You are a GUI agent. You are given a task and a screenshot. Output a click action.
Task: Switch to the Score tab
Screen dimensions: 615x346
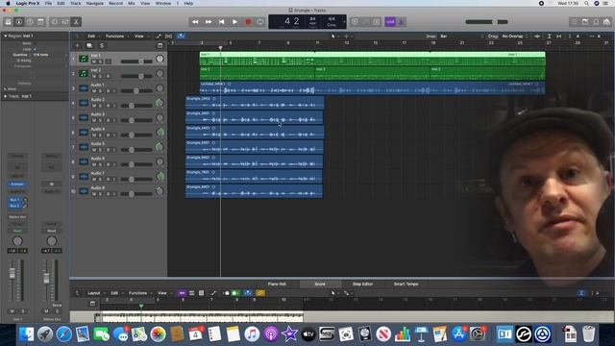coord(320,284)
